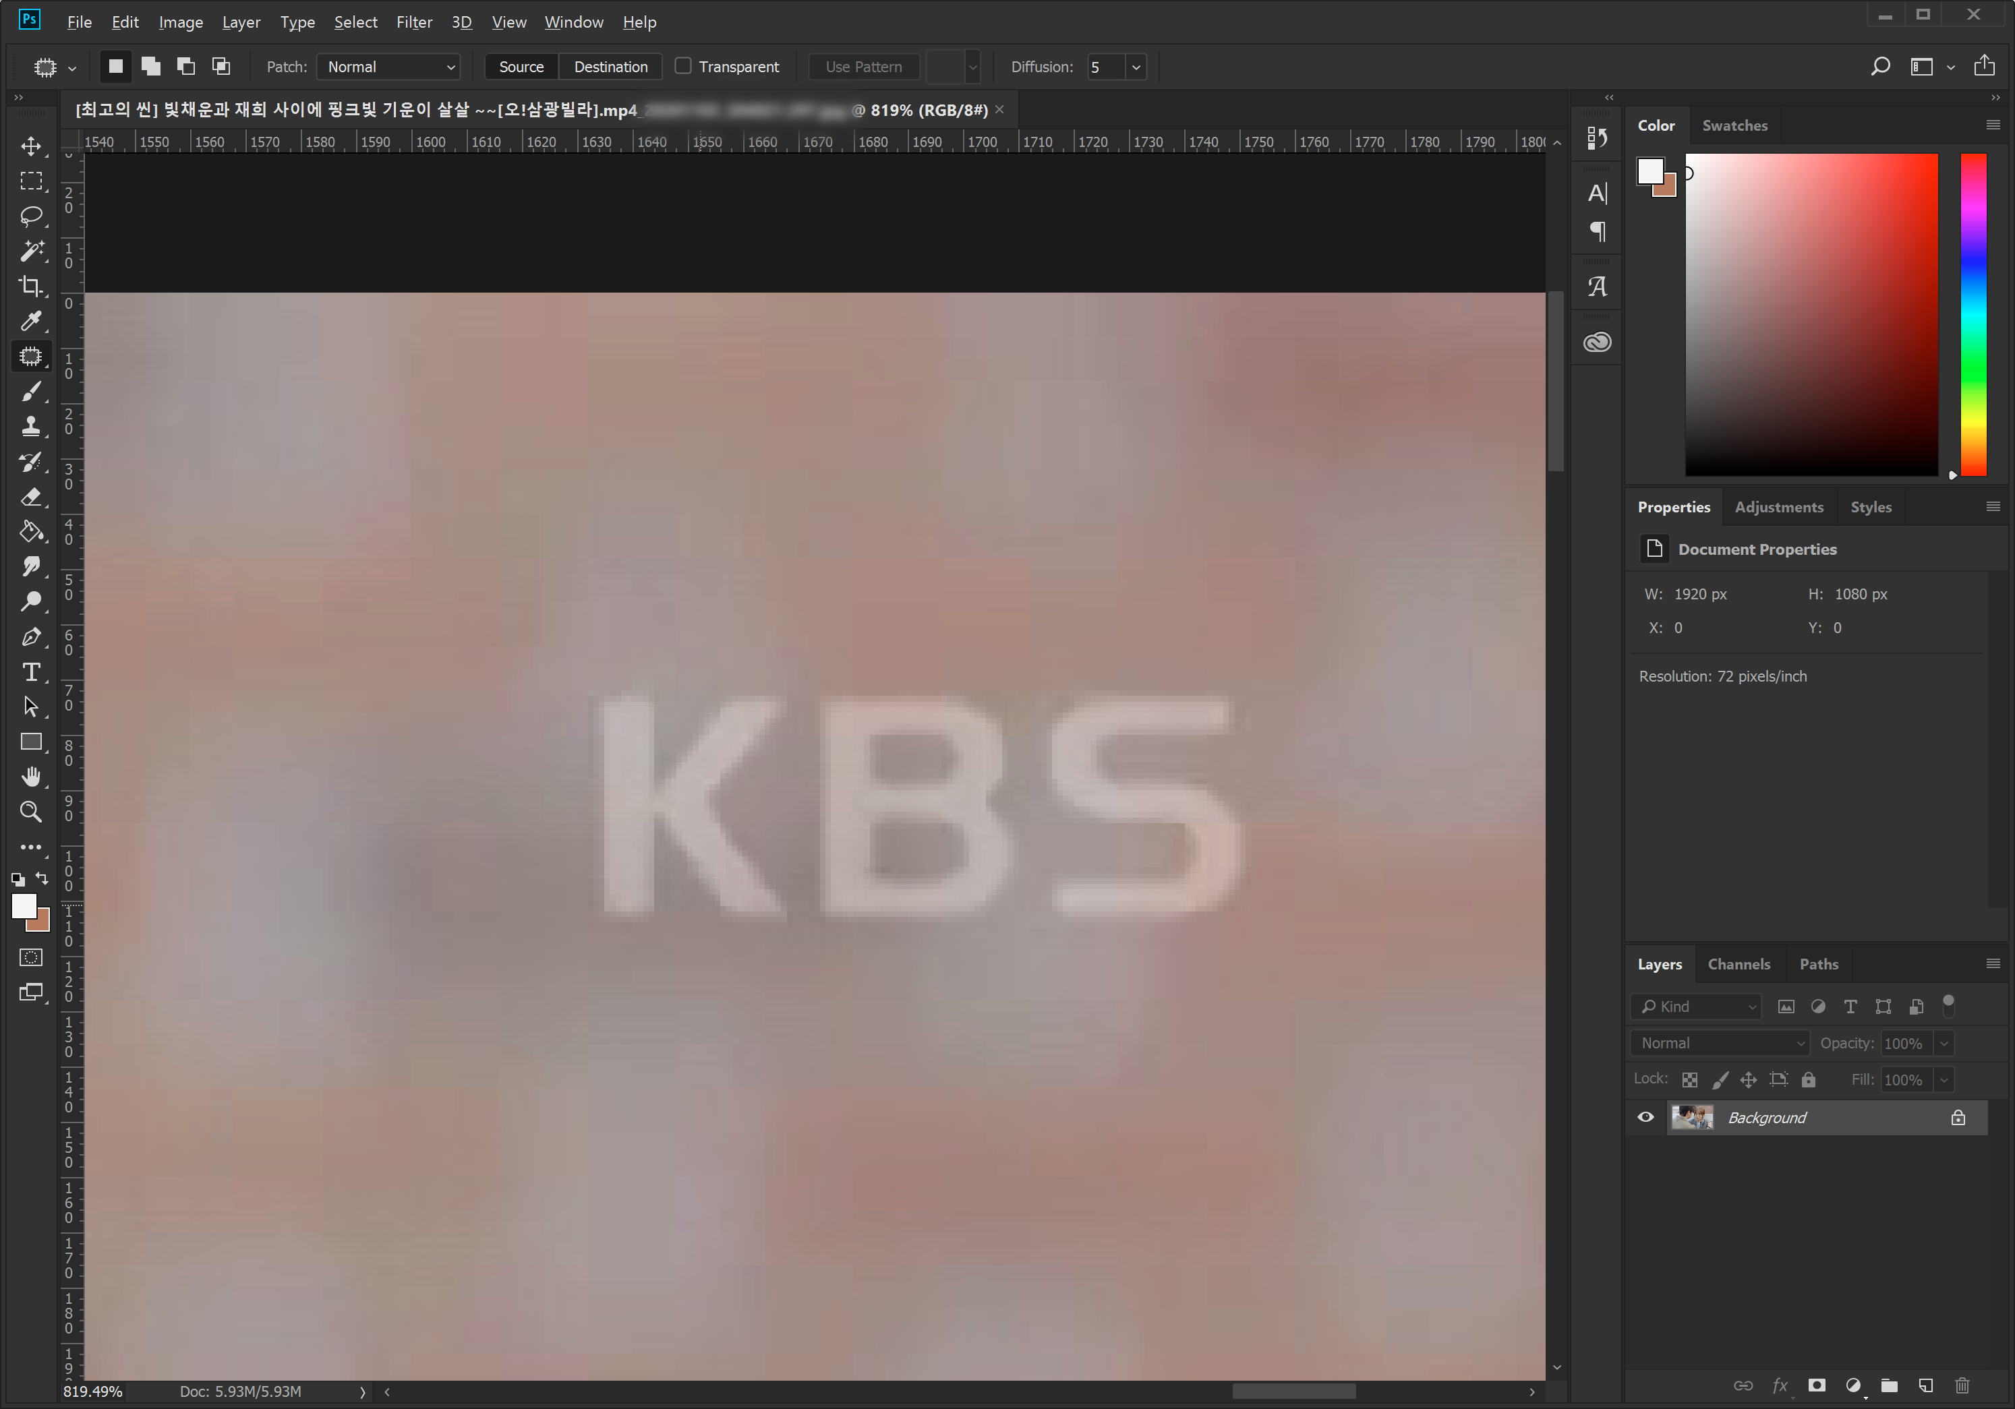Open the Filter menu
2015x1409 pixels.
[x=413, y=22]
